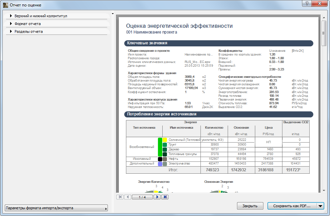This screenshot has height=216, width=330.
Task: Open the dropdown next to 'Сохранить как PDF'
Action: [320, 206]
